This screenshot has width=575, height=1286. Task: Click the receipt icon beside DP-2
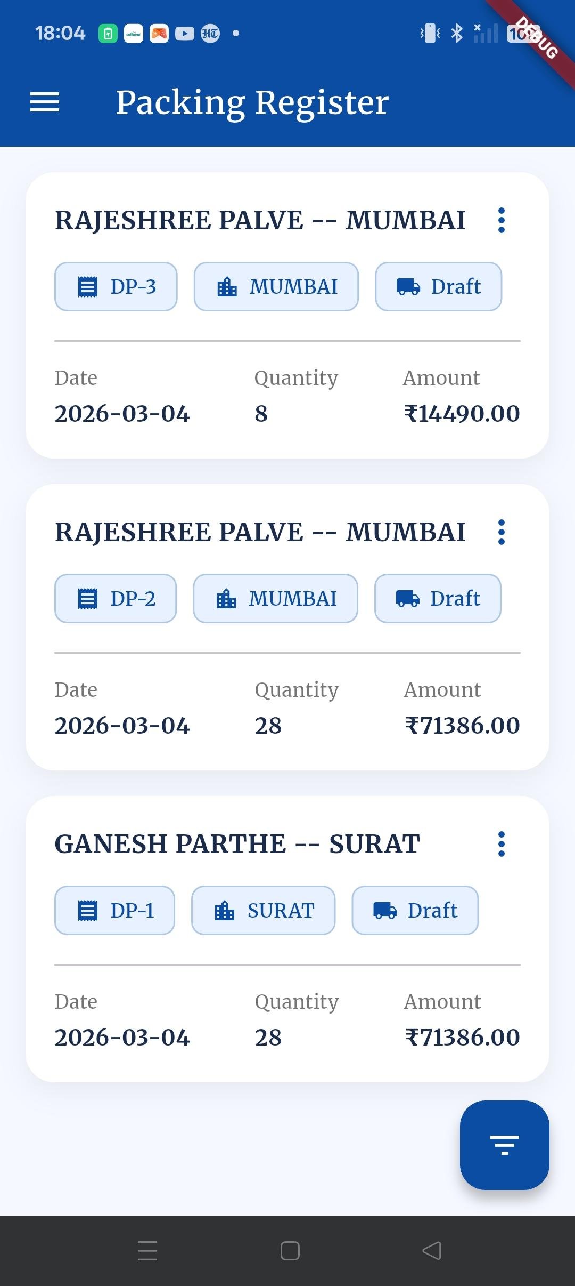click(x=88, y=599)
